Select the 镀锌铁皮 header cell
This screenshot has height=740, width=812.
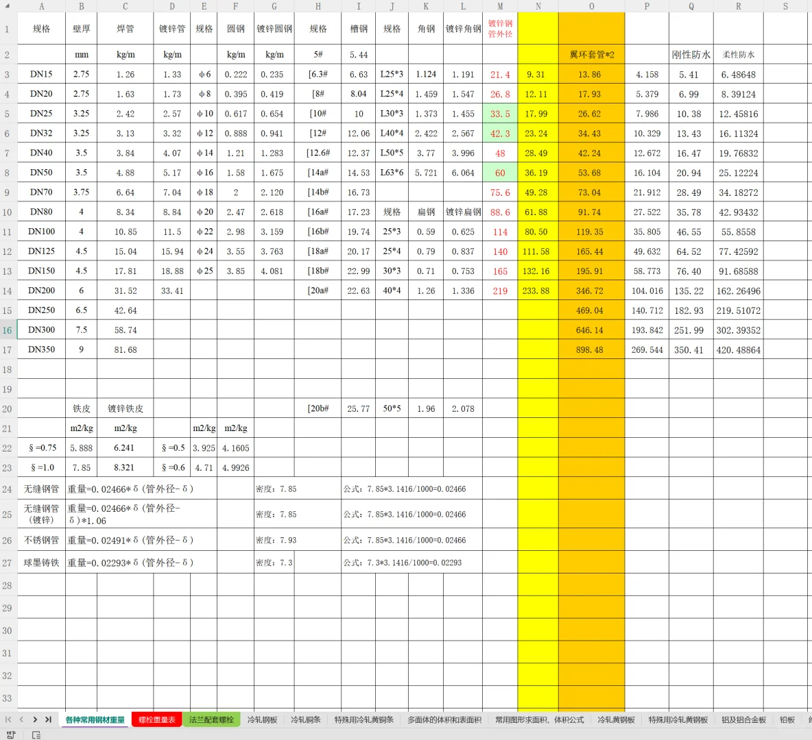coord(126,408)
